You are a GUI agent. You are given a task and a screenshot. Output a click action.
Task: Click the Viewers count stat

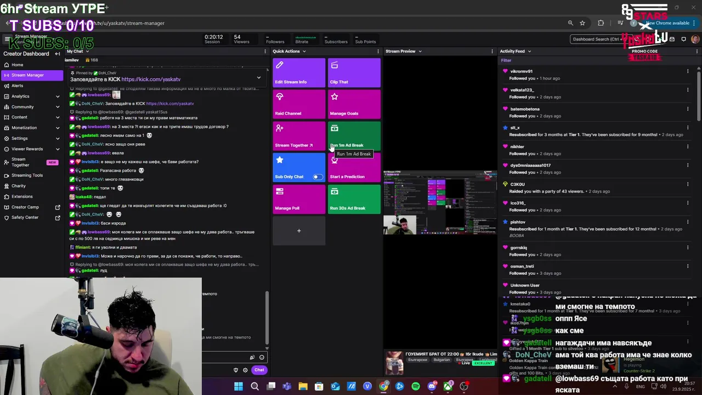coord(241,39)
